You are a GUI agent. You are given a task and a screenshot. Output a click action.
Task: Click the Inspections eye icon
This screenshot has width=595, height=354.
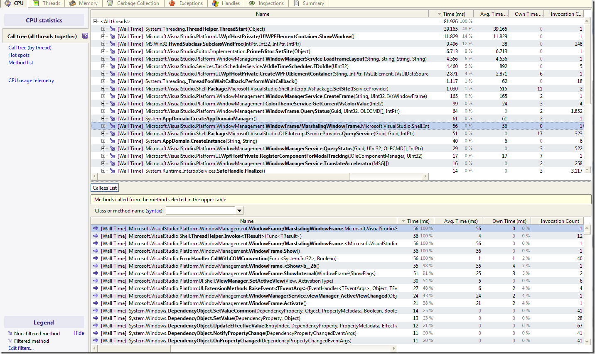coord(252,3)
